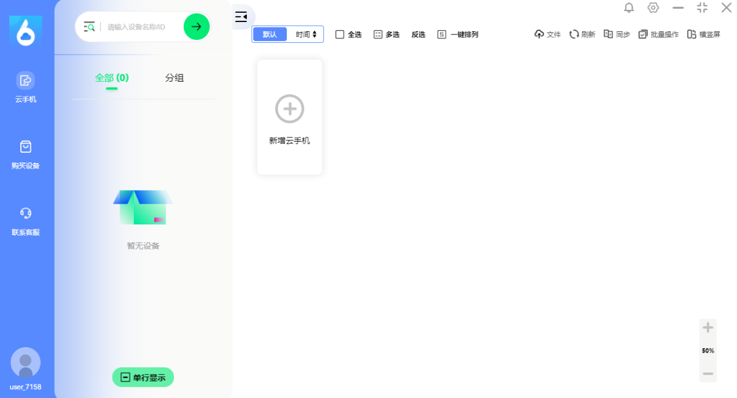Select the 全部 (0) tab
This screenshot has width=737, height=398.
click(x=112, y=78)
